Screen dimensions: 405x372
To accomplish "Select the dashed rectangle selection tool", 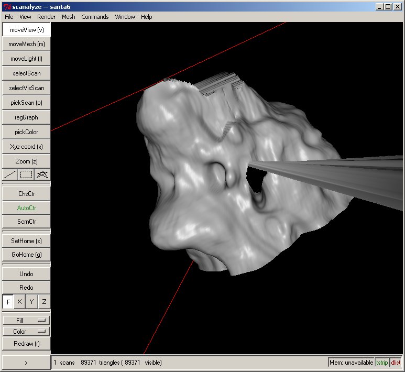I will coord(26,174).
